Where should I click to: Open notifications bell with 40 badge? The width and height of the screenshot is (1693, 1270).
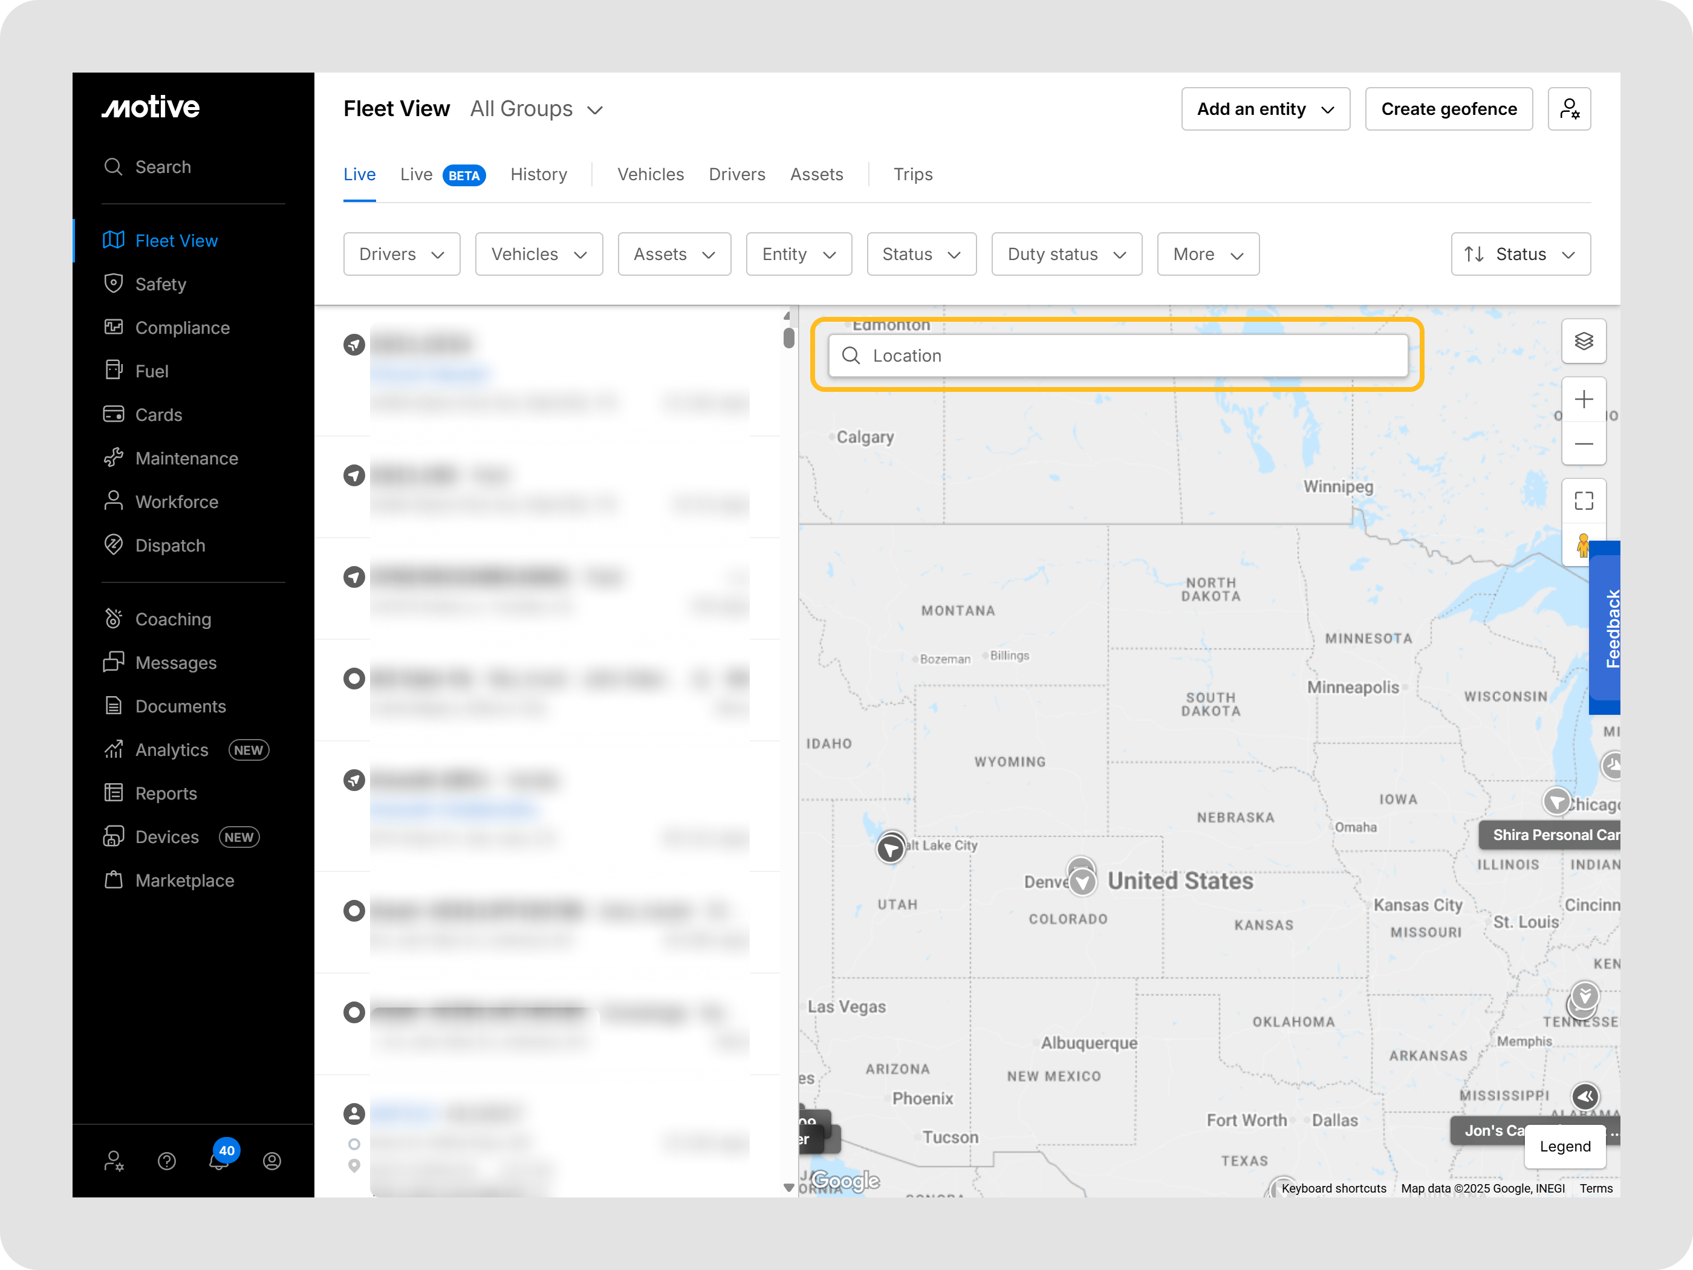(x=219, y=1161)
